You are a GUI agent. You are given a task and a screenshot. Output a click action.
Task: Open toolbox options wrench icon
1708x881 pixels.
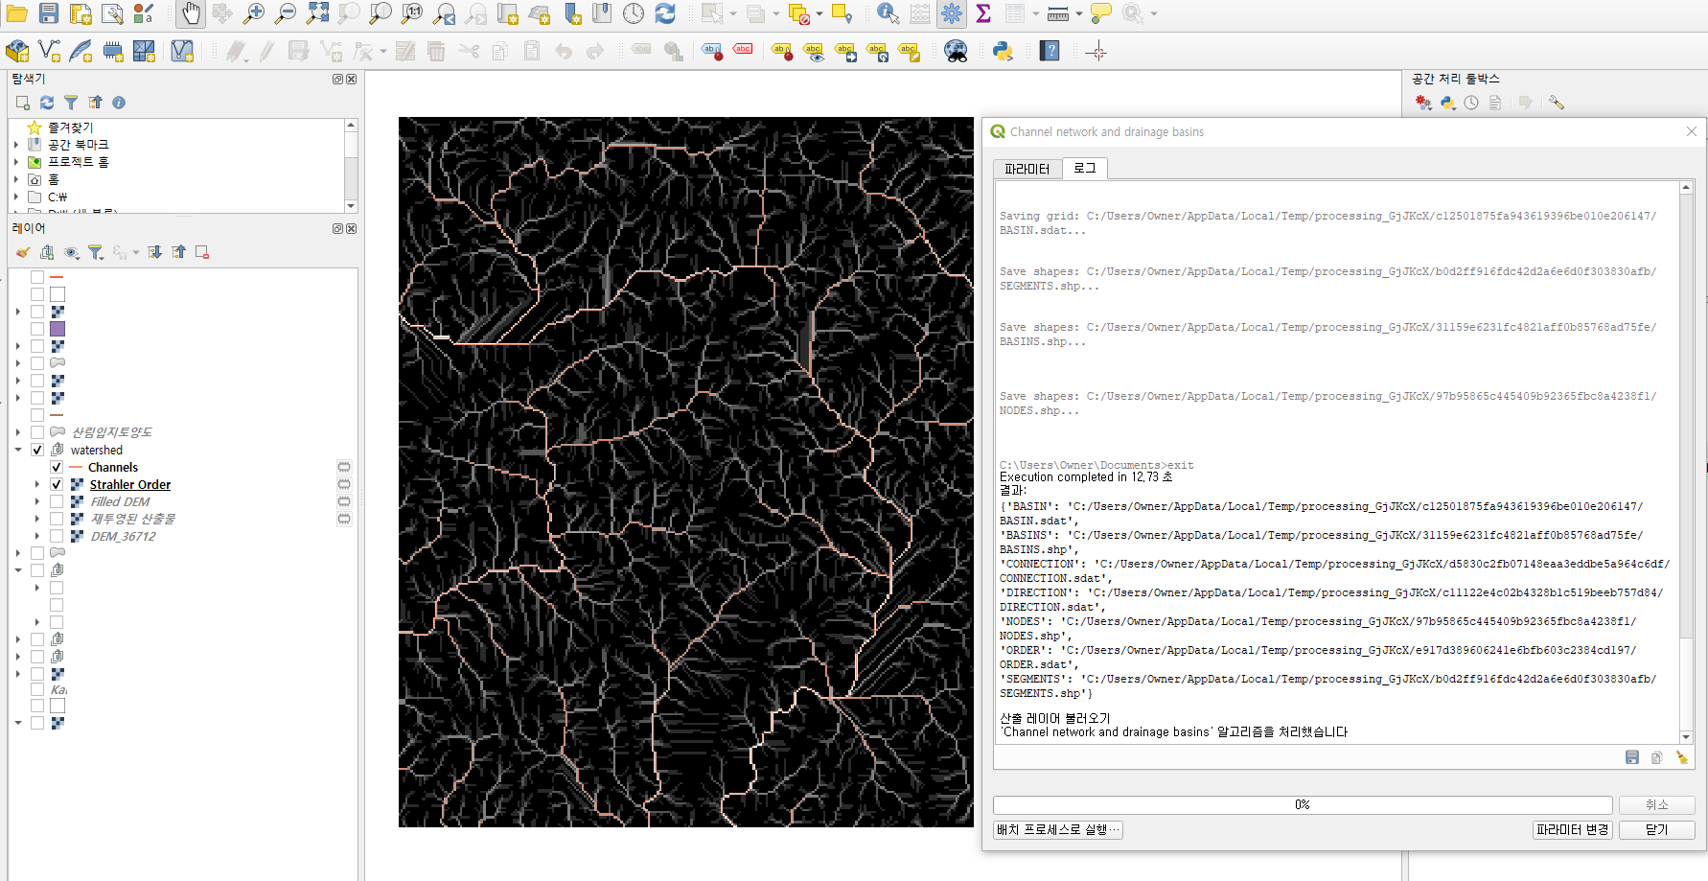pyautogui.click(x=1556, y=103)
